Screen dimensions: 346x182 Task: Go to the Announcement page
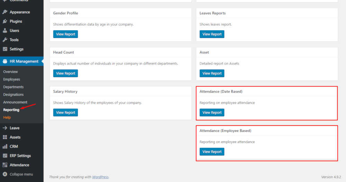pyautogui.click(x=15, y=102)
